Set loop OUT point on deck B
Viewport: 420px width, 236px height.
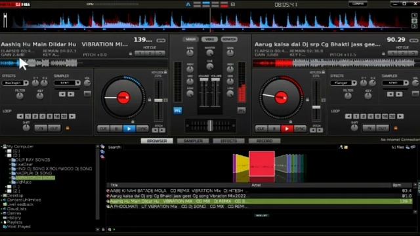pos(383,128)
